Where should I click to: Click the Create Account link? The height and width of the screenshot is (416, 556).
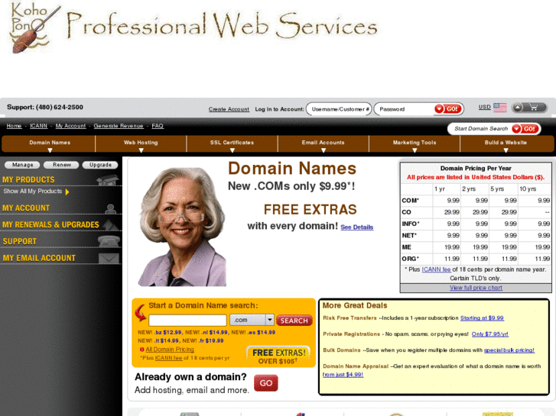point(229,109)
